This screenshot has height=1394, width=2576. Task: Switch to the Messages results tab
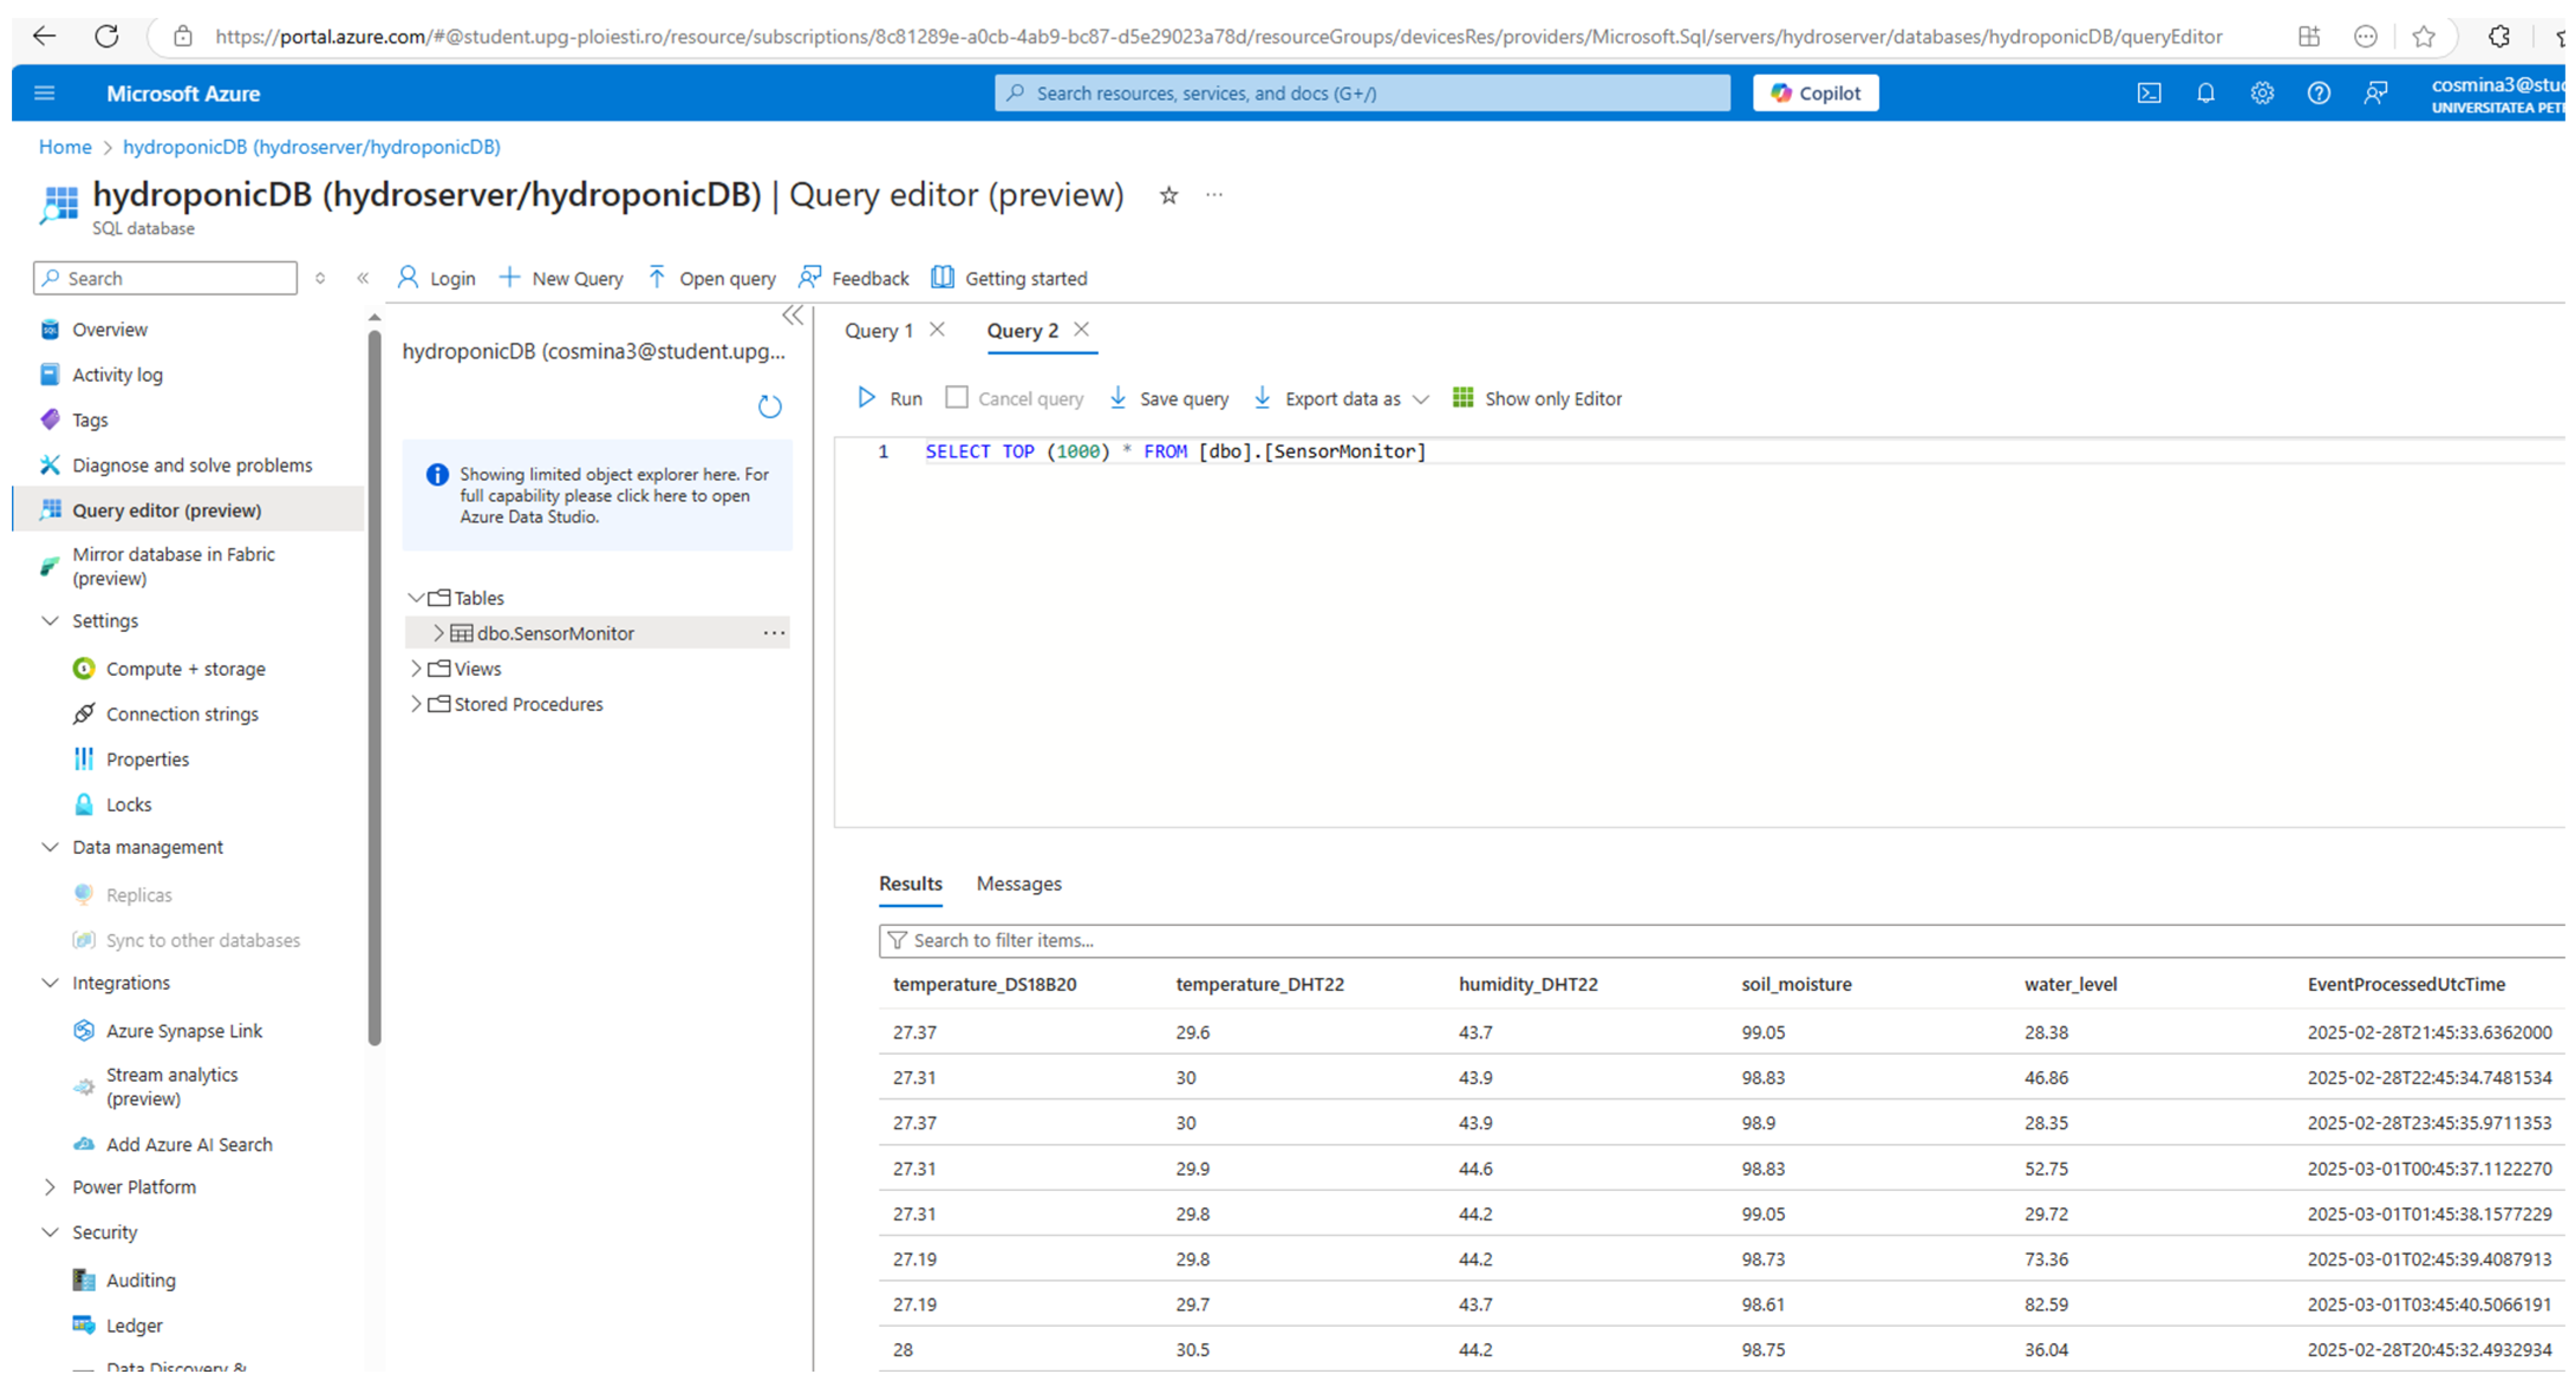[1018, 883]
